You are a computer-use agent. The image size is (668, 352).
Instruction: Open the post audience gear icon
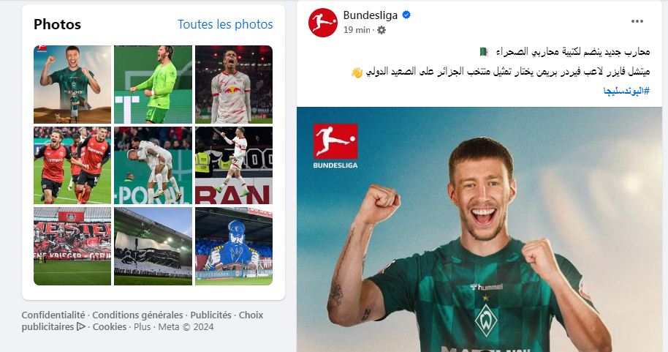click(382, 30)
